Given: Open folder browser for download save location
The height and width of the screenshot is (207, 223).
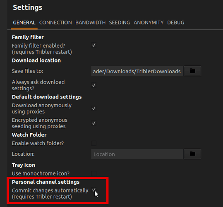Looking at the screenshot, I should (x=192, y=71).
